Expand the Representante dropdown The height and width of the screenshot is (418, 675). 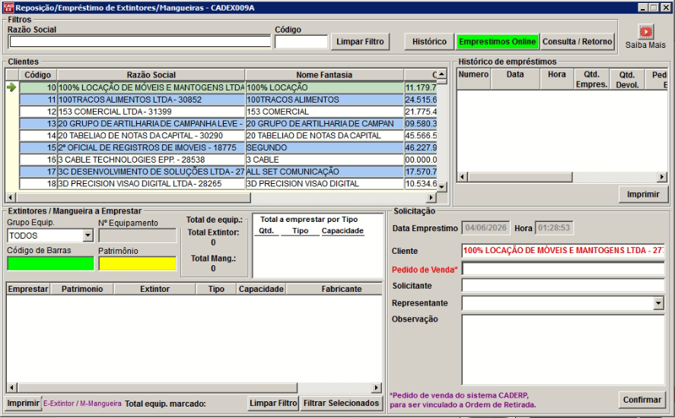(x=658, y=303)
